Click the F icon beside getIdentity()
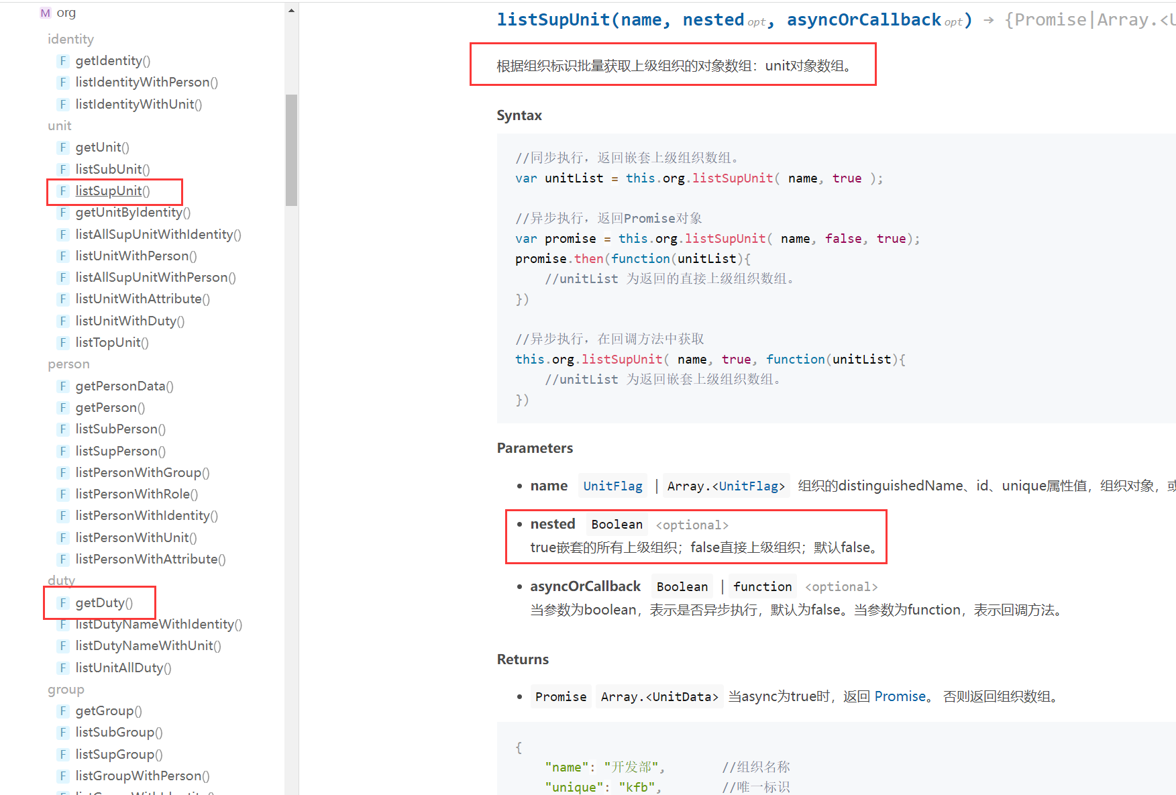The image size is (1176, 795). [x=63, y=61]
